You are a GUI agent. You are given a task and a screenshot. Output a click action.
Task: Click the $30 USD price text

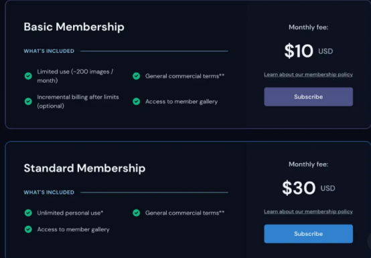click(x=309, y=188)
